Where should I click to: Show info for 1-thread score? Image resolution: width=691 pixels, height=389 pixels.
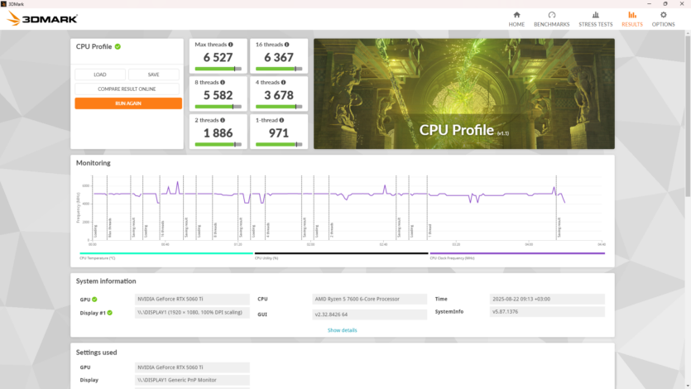coord(281,120)
